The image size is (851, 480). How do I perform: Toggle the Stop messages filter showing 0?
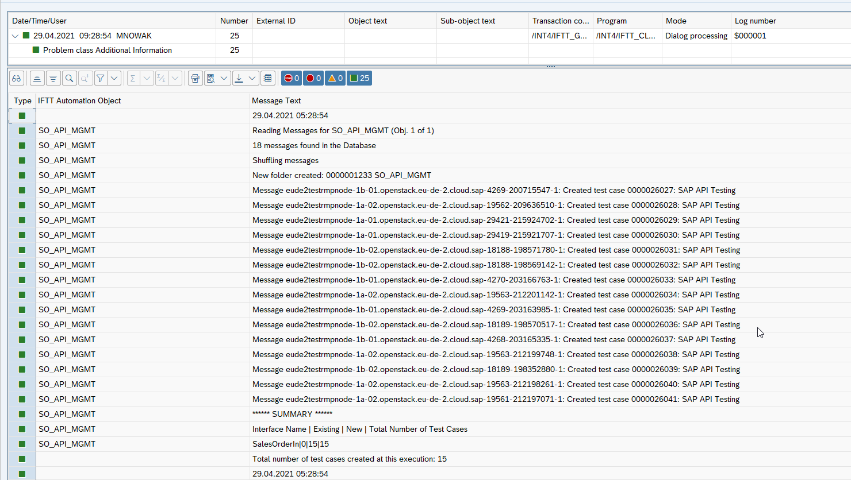coord(292,78)
